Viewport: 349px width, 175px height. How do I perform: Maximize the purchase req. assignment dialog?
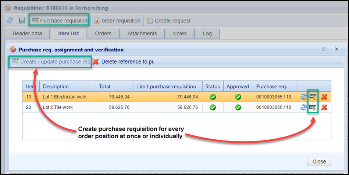324,49
